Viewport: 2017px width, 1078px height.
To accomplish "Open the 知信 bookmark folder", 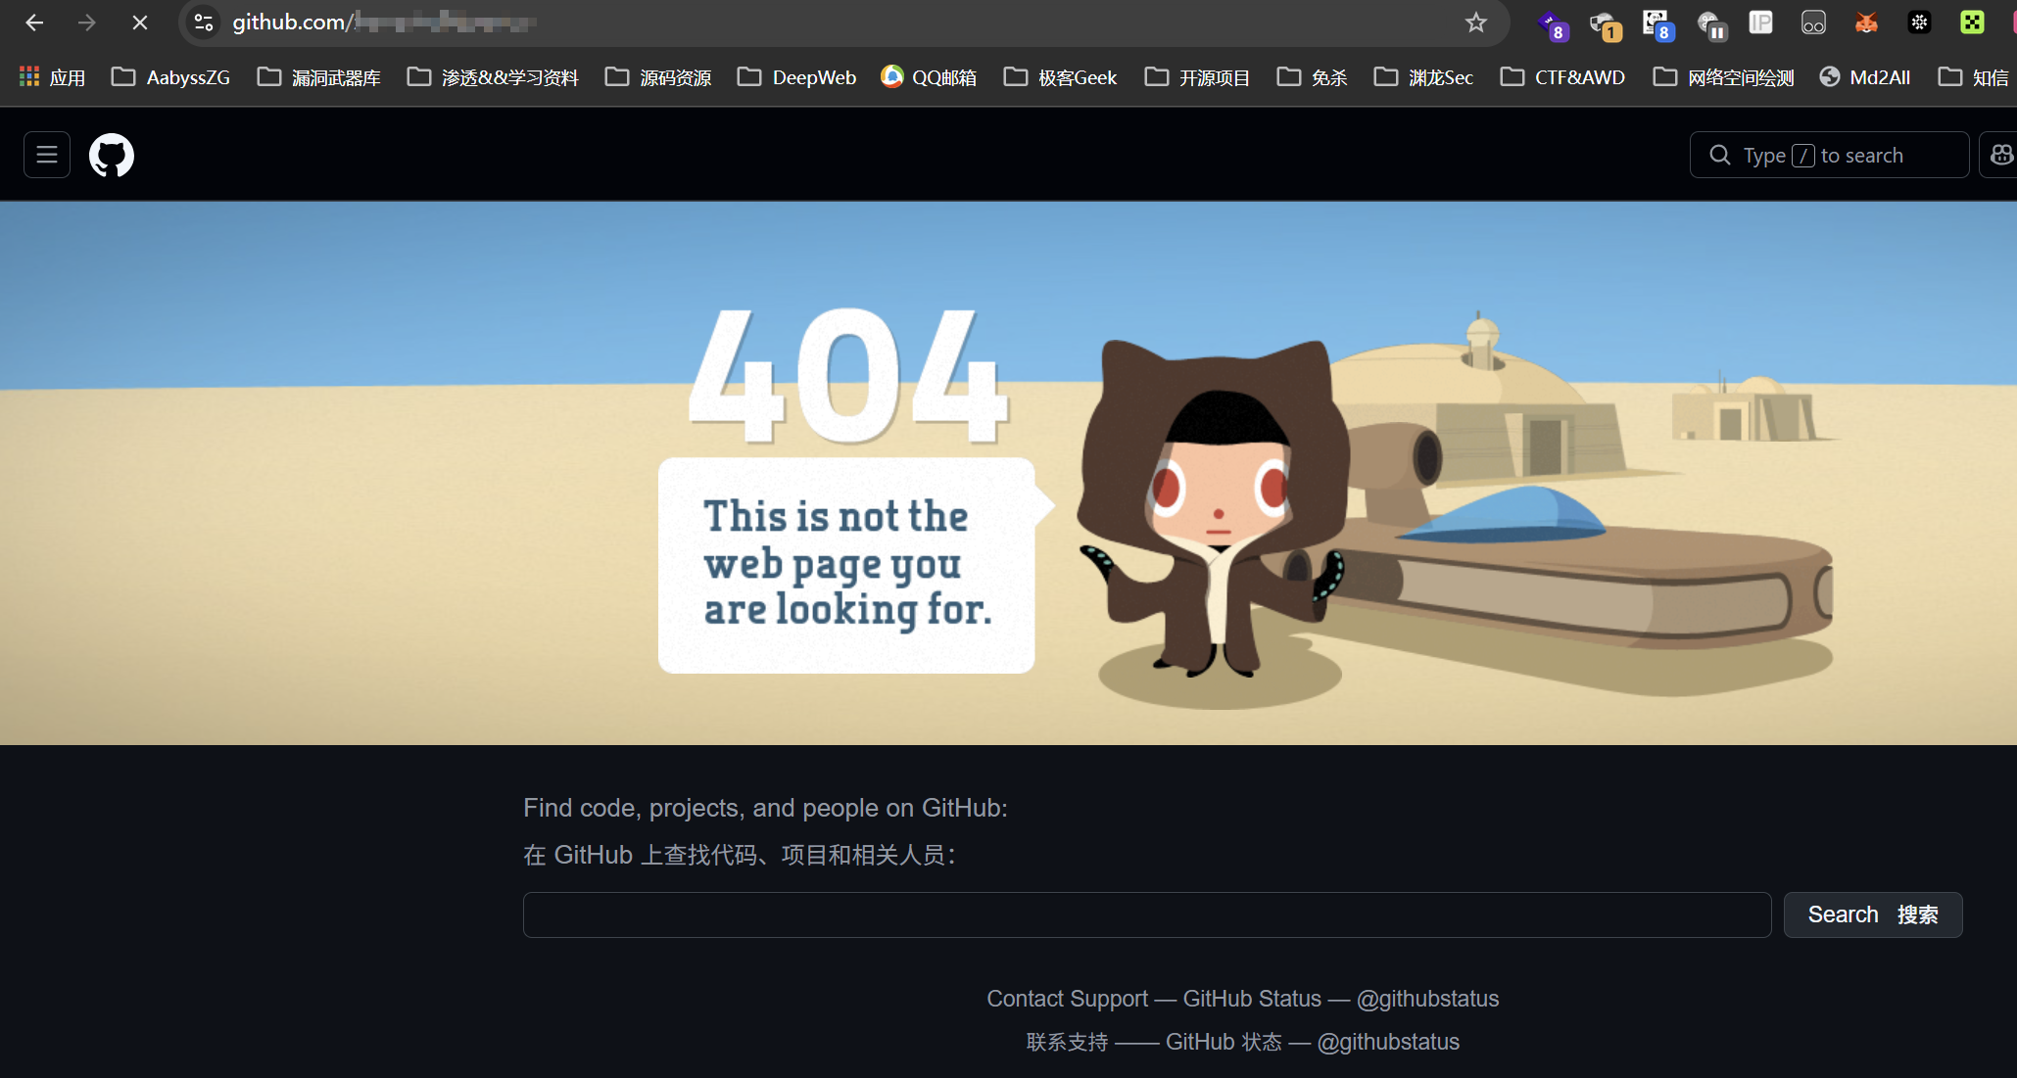I will pos(1974,77).
